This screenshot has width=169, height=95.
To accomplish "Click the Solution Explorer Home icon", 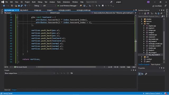I will (x=145, y=13).
